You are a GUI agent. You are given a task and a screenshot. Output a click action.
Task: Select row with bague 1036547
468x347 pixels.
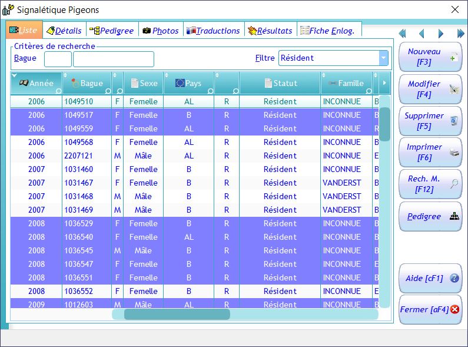coord(195,265)
